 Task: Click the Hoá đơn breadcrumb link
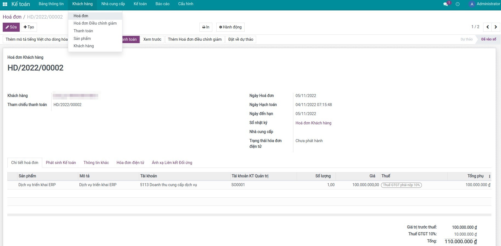click(x=12, y=17)
